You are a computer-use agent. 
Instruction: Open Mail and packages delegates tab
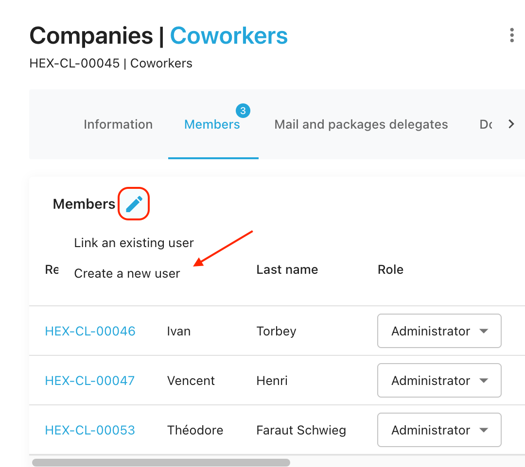(361, 124)
